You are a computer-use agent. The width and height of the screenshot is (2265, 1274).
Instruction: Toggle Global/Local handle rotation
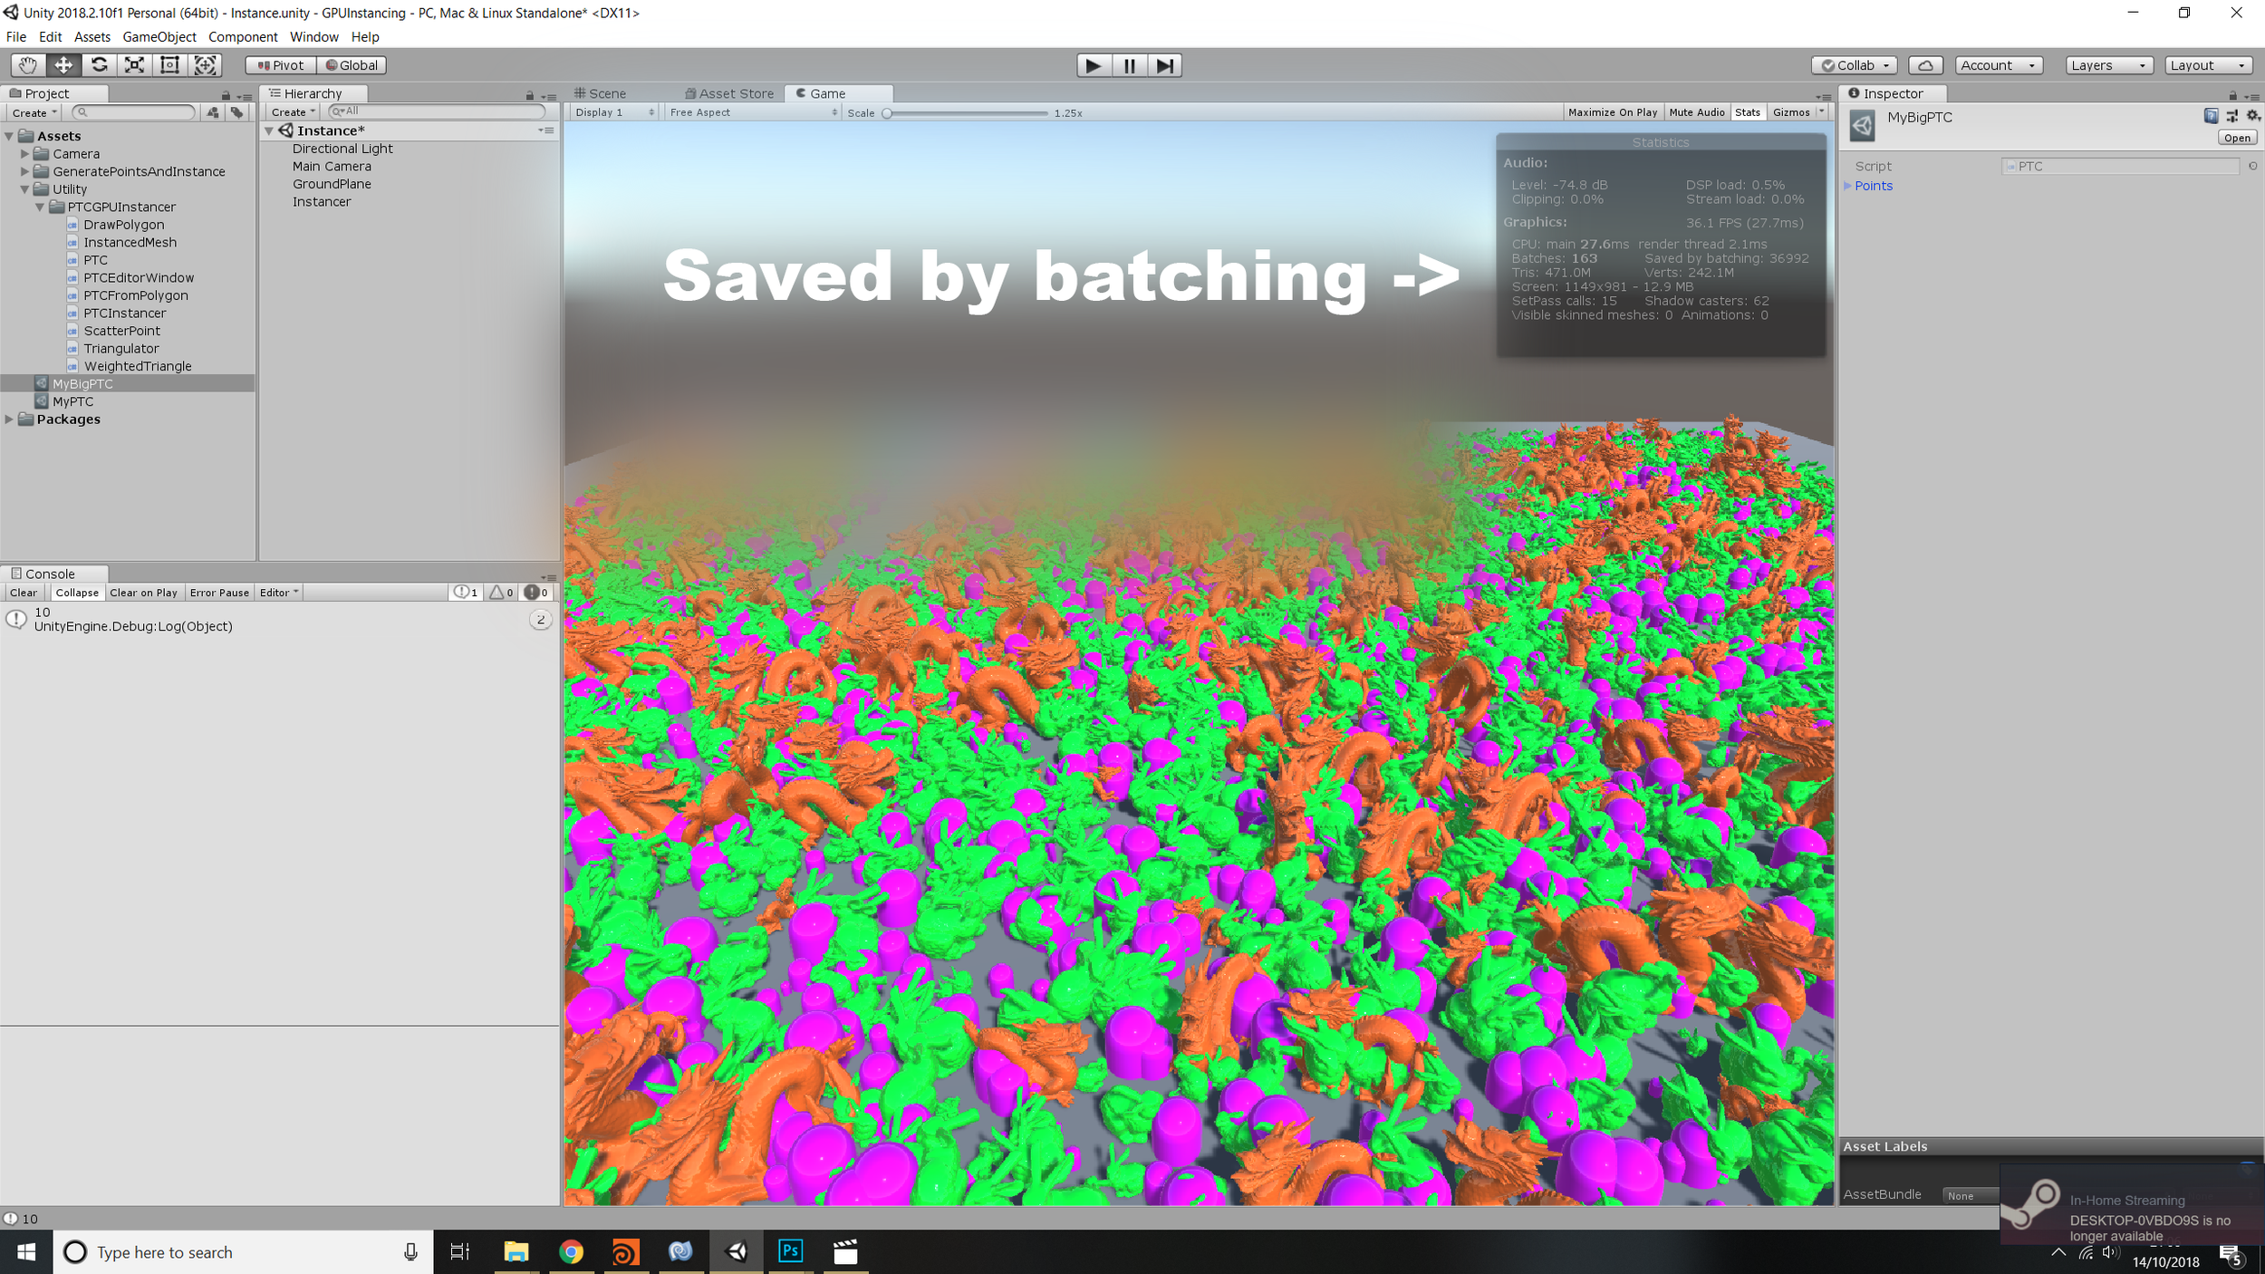352,65
